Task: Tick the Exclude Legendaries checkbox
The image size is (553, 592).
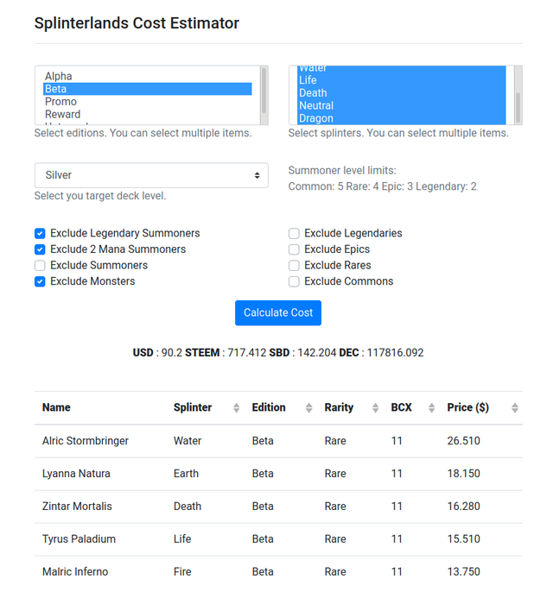Action: pyautogui.click(x=294, y=233)
